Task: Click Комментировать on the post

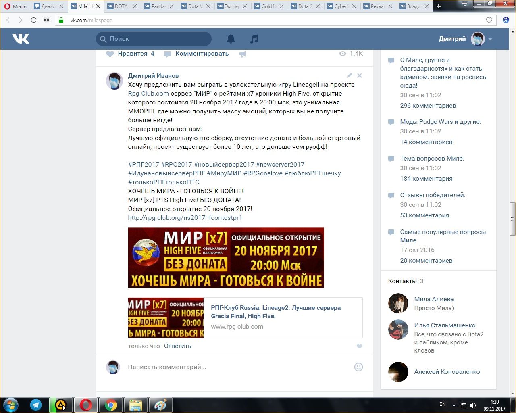Action: point(196,54)
